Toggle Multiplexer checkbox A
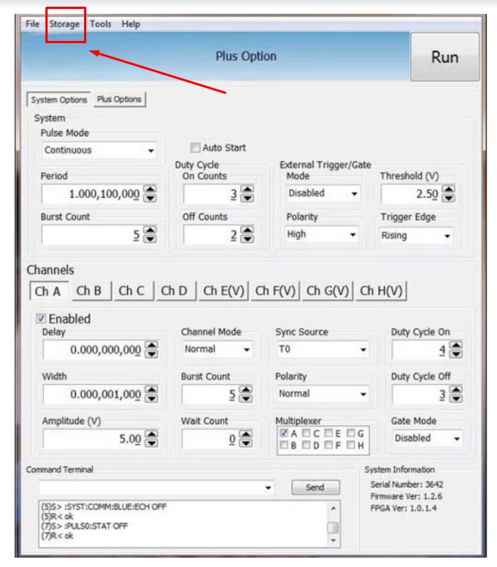 (284, 433)
